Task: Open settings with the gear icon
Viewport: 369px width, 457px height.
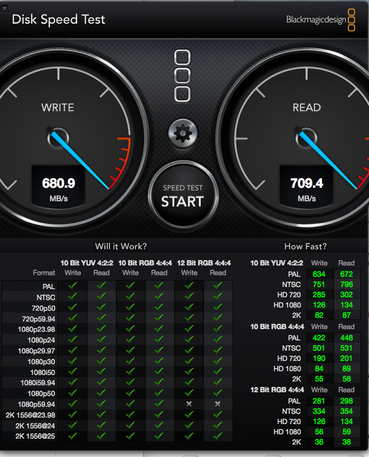Action: point(183,133)
